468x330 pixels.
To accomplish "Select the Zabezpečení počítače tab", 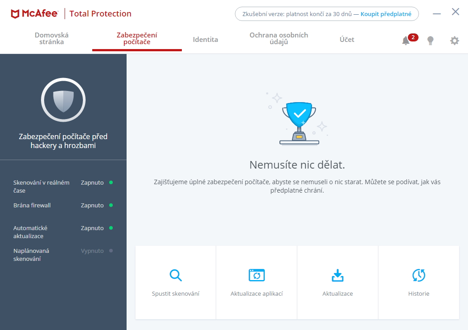I will click(137, 38).
